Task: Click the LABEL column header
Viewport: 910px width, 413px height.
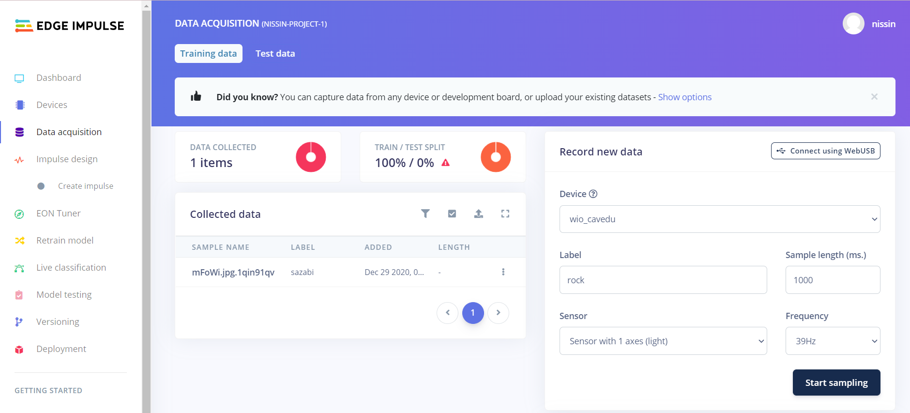Action: point(303,247)
